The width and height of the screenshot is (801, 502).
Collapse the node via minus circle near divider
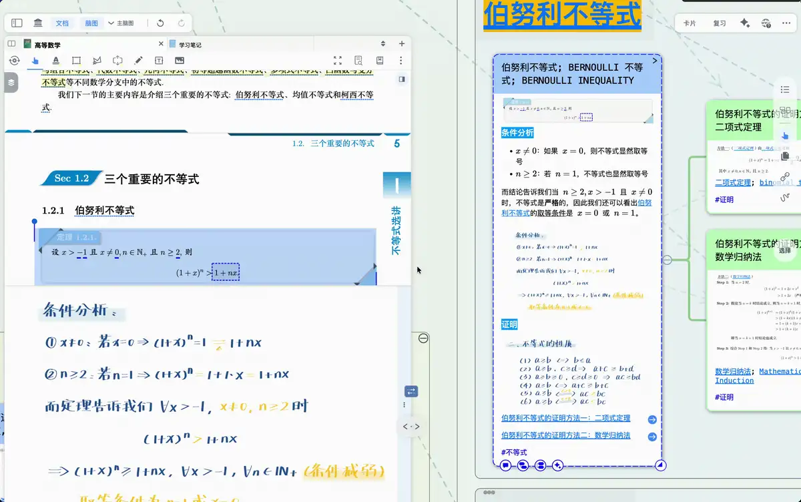click(x=423, y=338)
